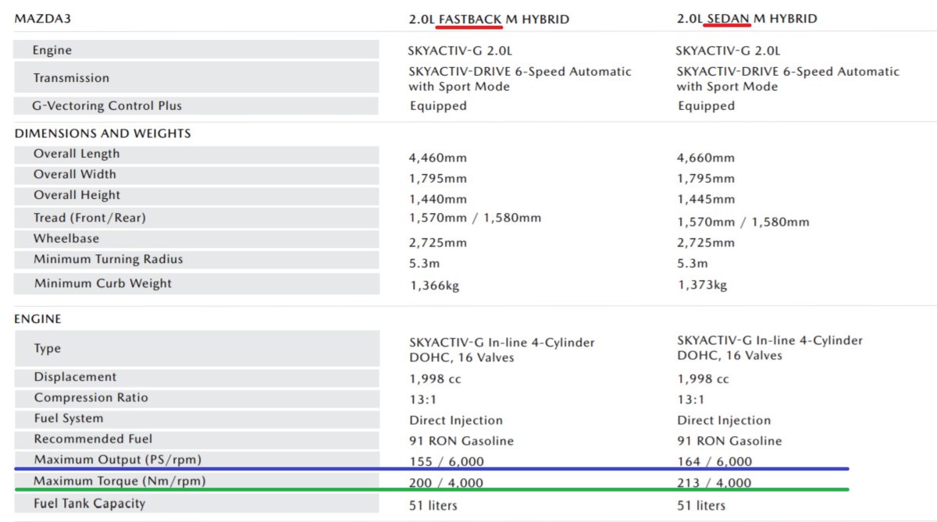Screen dimensions: 937x522
Task: Click the Fastback SKYACTIV-DRIVE 6-Speed Automatic transmission text
Action: (520, 79)
